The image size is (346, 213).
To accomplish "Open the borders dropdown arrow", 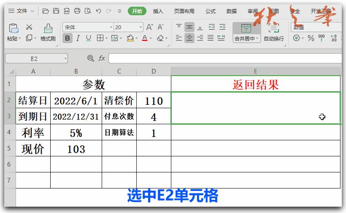I will [106, 38].
